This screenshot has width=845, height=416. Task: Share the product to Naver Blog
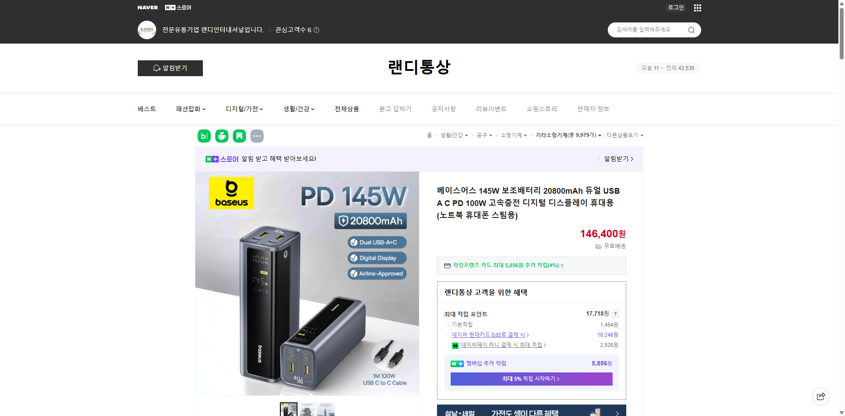204,136
